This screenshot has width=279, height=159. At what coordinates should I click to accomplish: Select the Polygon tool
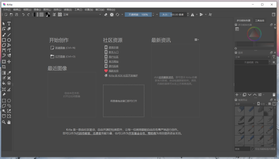(4, 45)
